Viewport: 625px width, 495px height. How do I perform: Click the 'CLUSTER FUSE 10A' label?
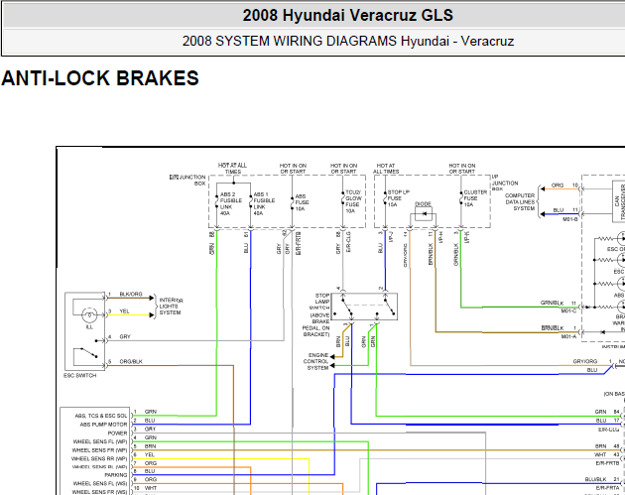[x=475, y=198]
